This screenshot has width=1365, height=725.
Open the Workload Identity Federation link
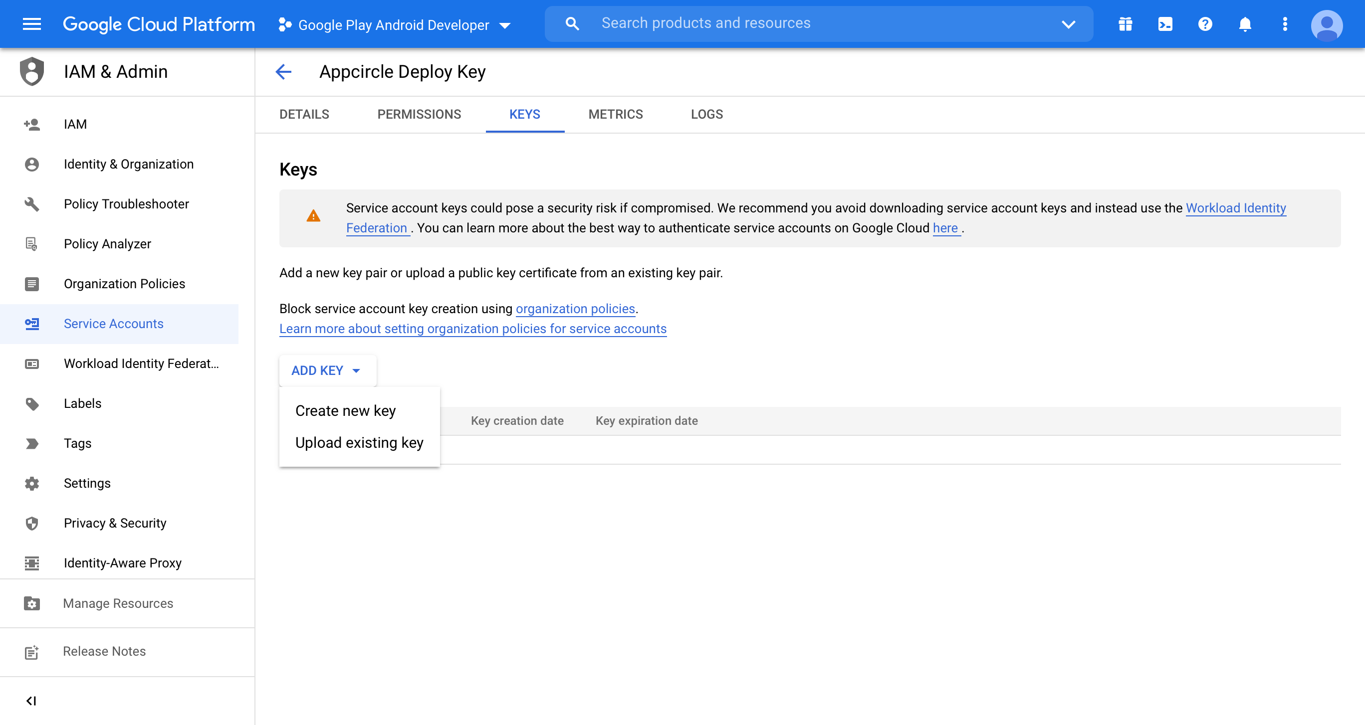coord(1236,207)
